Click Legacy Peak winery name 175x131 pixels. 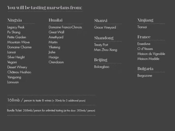[x=16, y=27]
